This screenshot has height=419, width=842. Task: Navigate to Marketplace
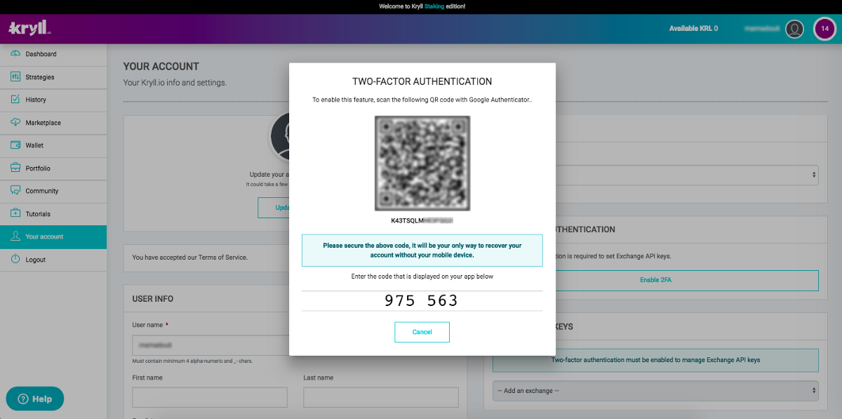[x=53, y=123]
